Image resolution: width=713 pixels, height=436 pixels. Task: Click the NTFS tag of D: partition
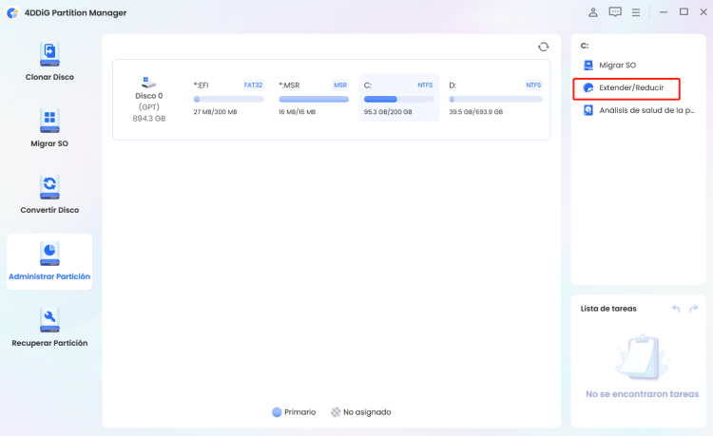(x=533, y=85)
